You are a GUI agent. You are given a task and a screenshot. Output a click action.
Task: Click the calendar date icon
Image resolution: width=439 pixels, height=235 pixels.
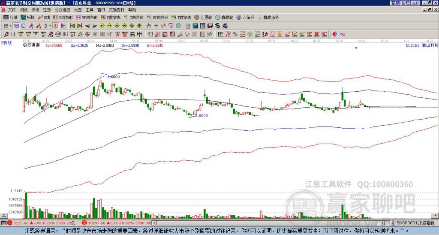(188, 26)
